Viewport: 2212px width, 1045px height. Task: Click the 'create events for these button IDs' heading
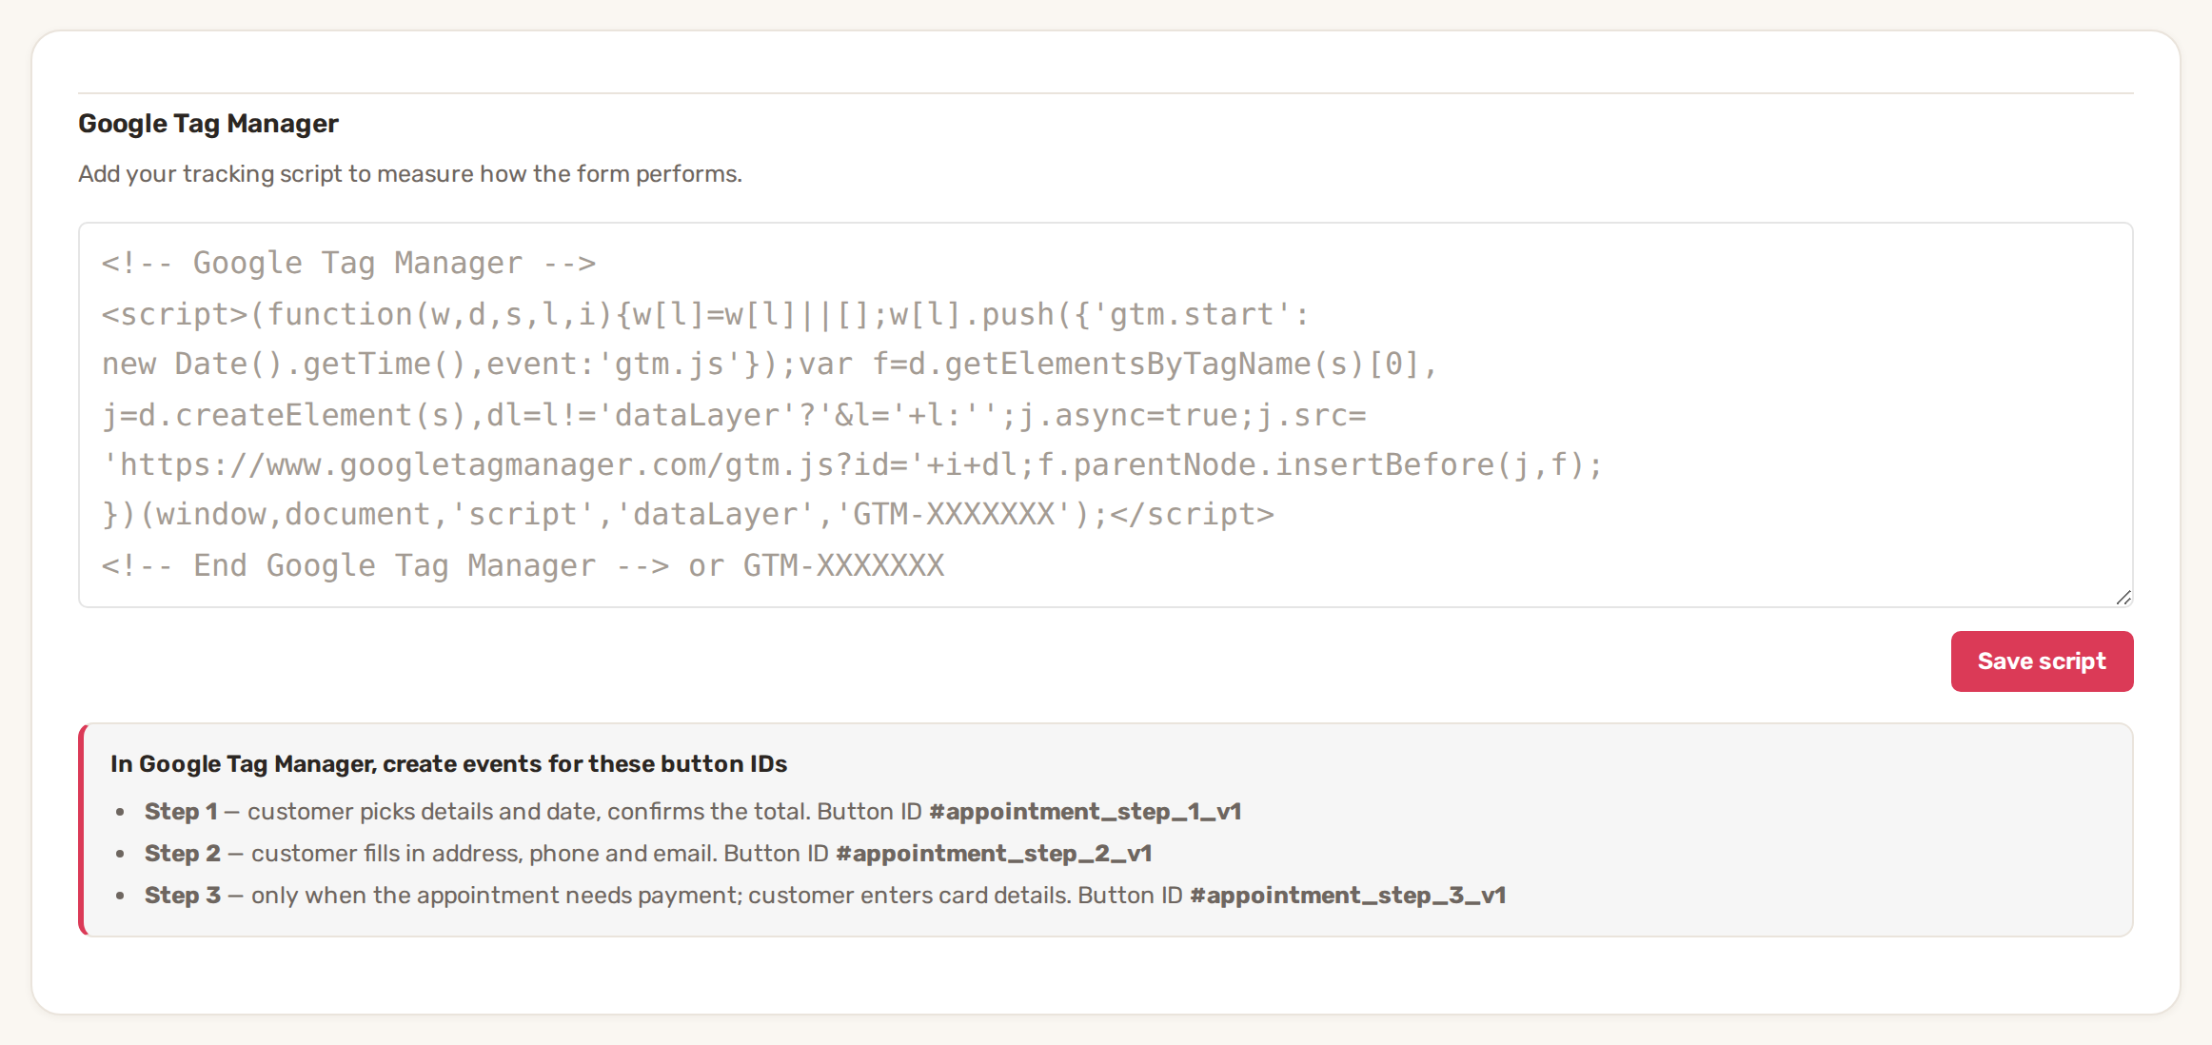click(x=449, y=764)
